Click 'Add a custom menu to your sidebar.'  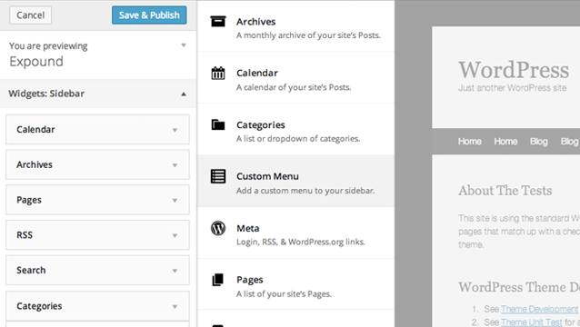click(305, 191)
